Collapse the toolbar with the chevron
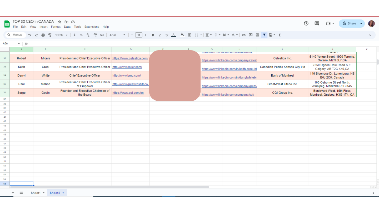Viewport: 379px width, 213px height. (x=370, y=35)
